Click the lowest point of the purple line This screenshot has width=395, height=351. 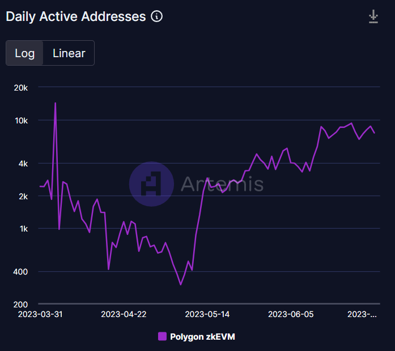pyautogui.click(x=181, y=285)
